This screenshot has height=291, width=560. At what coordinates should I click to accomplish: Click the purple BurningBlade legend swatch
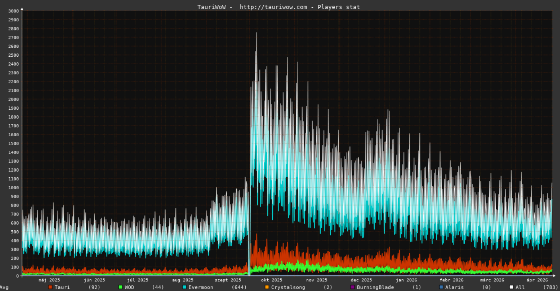point(353,287)
